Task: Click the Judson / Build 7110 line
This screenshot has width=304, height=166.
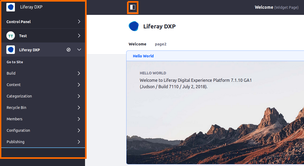Action: click(174, 87)
